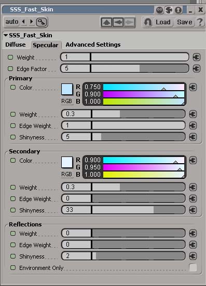206x286 pixels.
Task: Click the up arrow navigation icon
Action: 106,22
